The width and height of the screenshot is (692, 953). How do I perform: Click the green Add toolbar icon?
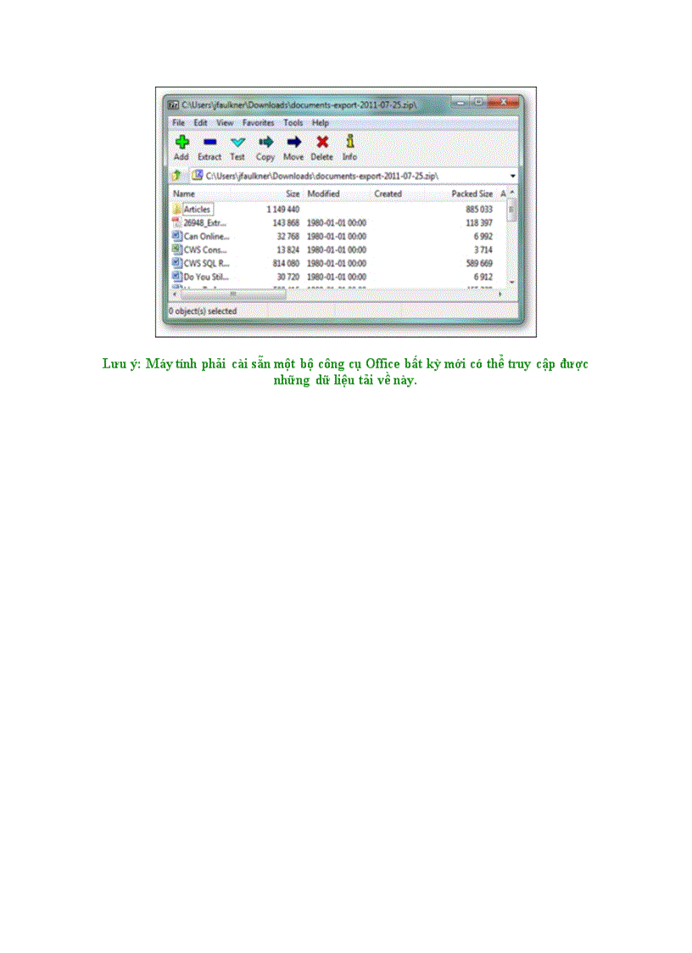pos(181,142)
